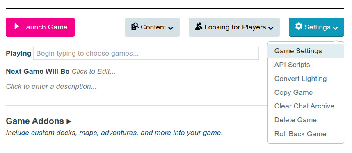Open the Looking for Players dropdown arrow
The image size is (352, 153).
coord(271,28)
